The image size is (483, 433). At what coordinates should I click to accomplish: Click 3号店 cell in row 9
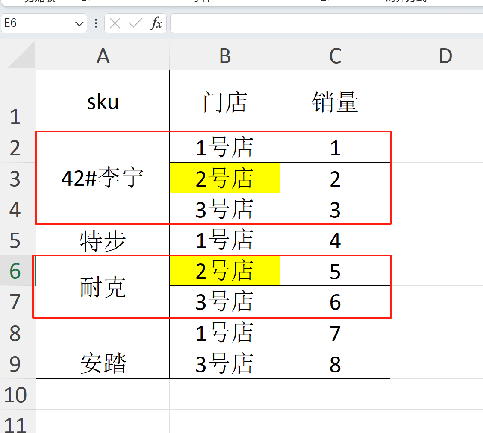224,363
